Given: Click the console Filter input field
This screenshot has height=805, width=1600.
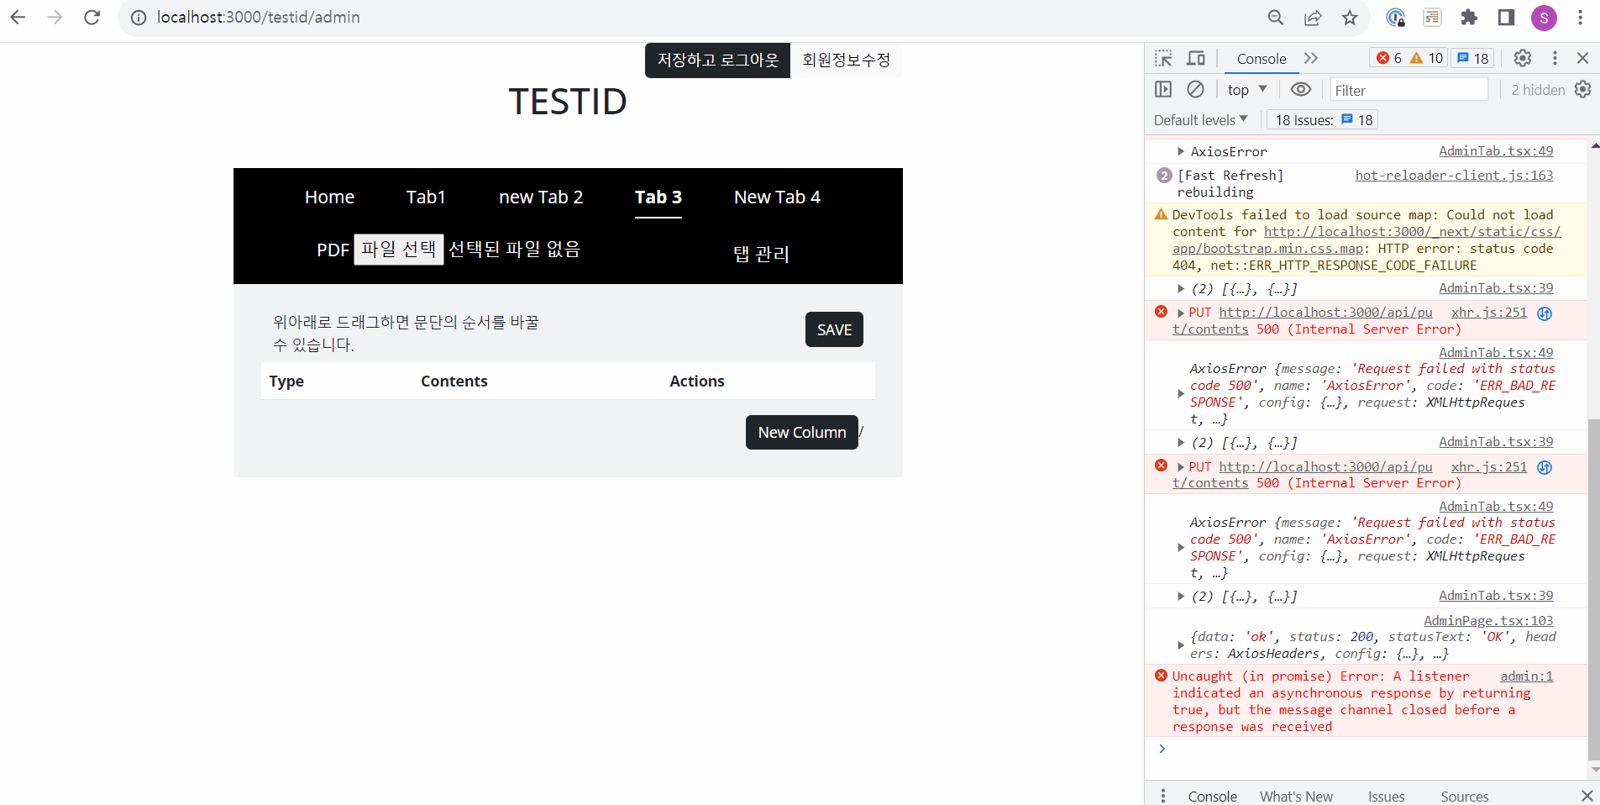Looking at the screenshot, I should coord(1409,90).
